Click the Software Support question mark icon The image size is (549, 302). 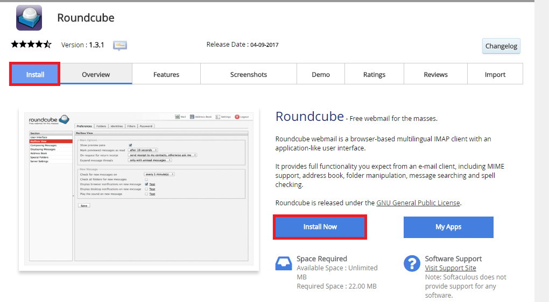tap(412, 263)
